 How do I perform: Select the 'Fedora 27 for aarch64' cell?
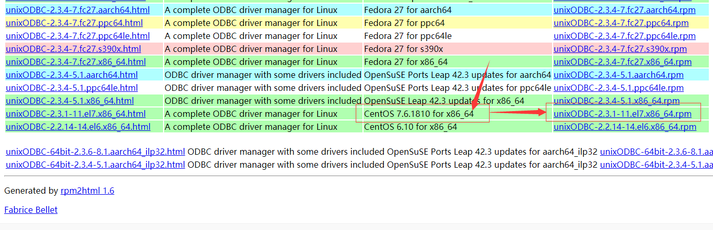(x=457, y=10)
